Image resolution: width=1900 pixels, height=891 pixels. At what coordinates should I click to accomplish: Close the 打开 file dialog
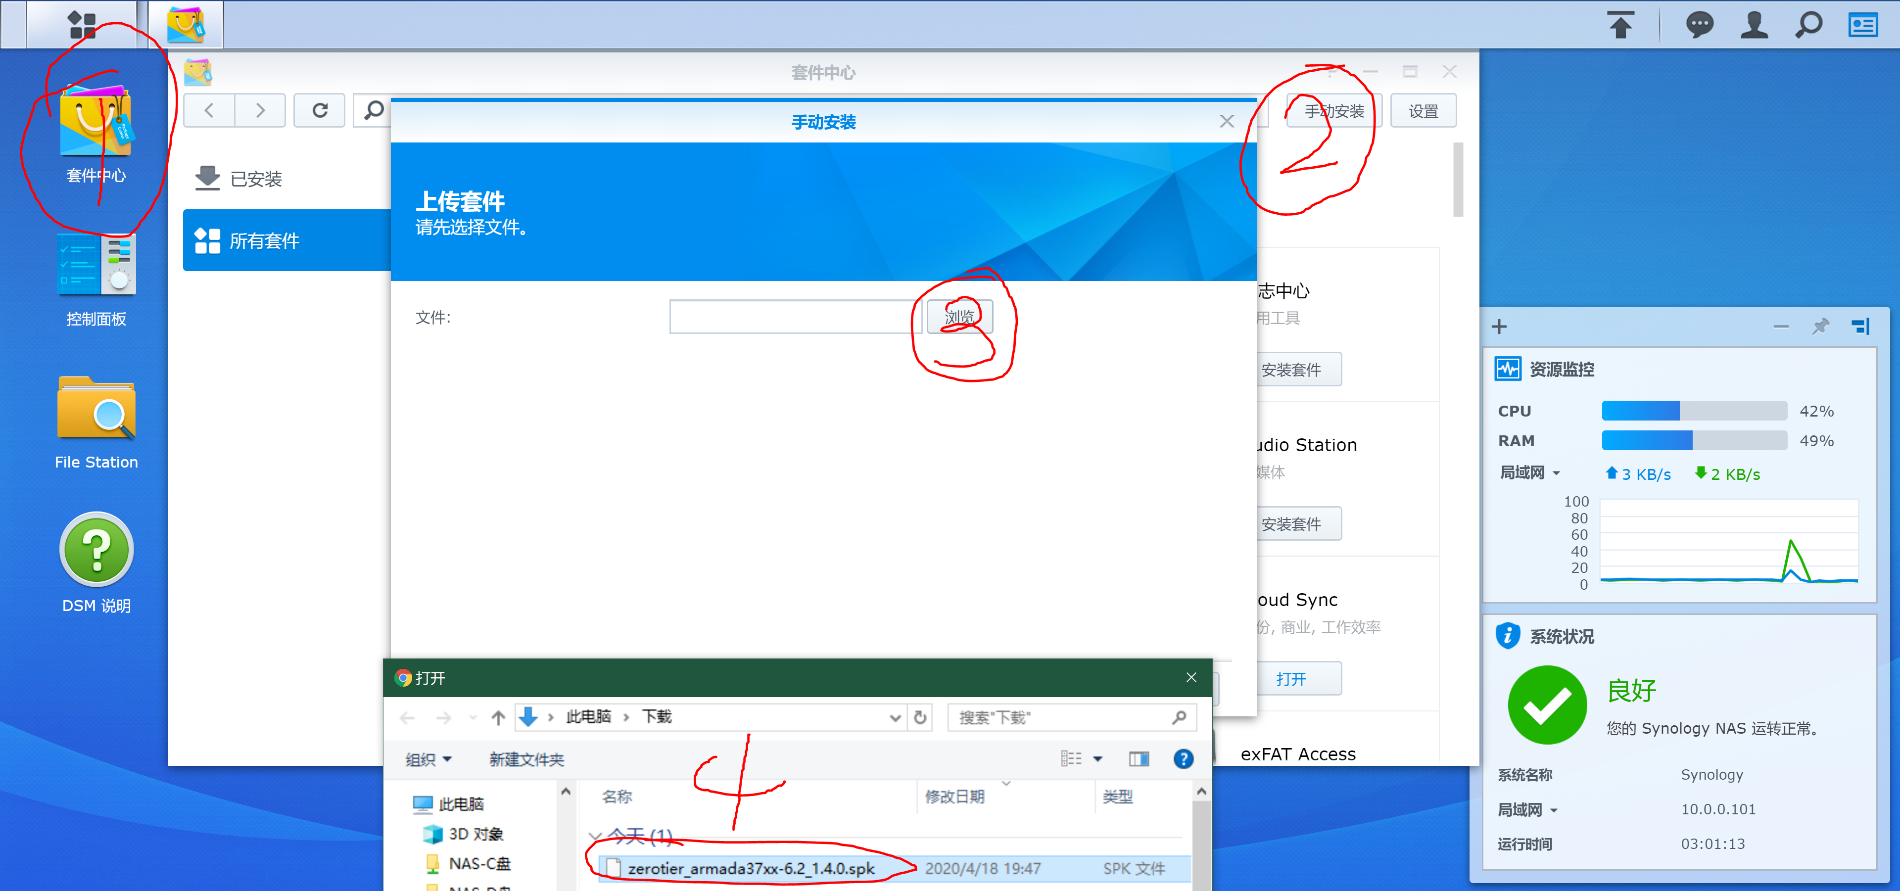(1190, 677)
